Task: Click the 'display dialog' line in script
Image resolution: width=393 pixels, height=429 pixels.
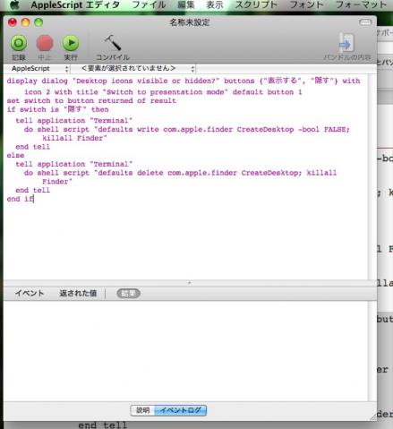Action: click(x=184, y=81)
